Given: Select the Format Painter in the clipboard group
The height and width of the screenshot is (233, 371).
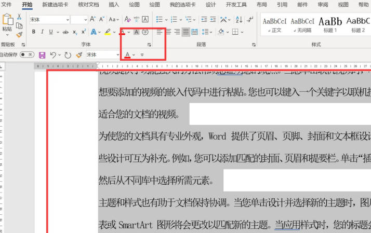Looking at the screenshot, I should pos(19,35).
